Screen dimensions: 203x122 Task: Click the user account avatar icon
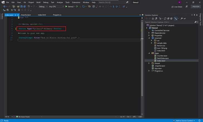(x=179, y=2)
